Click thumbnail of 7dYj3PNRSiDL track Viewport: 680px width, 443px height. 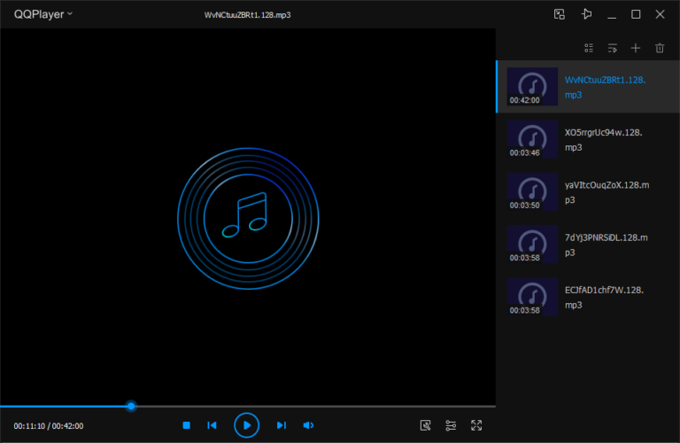click(532, 244)
